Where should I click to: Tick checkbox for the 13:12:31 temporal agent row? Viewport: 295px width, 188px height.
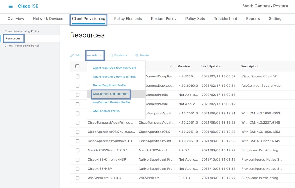tap(77, 114)
